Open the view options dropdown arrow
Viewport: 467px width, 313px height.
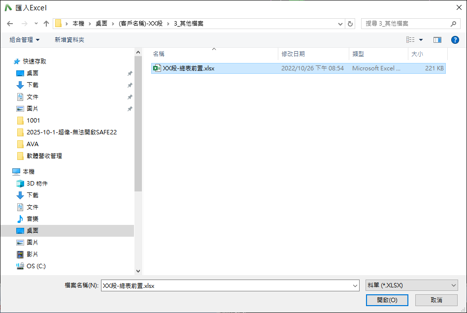click(421, 39)
